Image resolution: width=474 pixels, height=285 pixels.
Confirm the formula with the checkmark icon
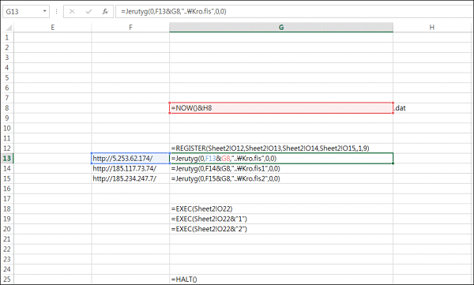pyautogui.click(x=88, y=12)
